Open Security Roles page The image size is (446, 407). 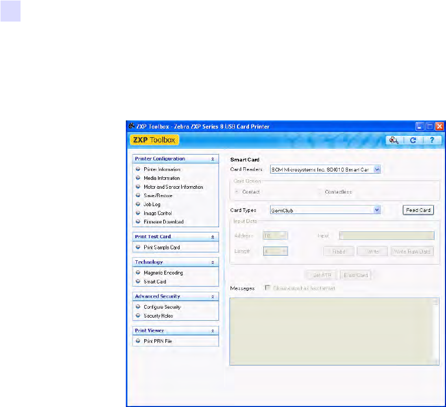click(158, 316)
